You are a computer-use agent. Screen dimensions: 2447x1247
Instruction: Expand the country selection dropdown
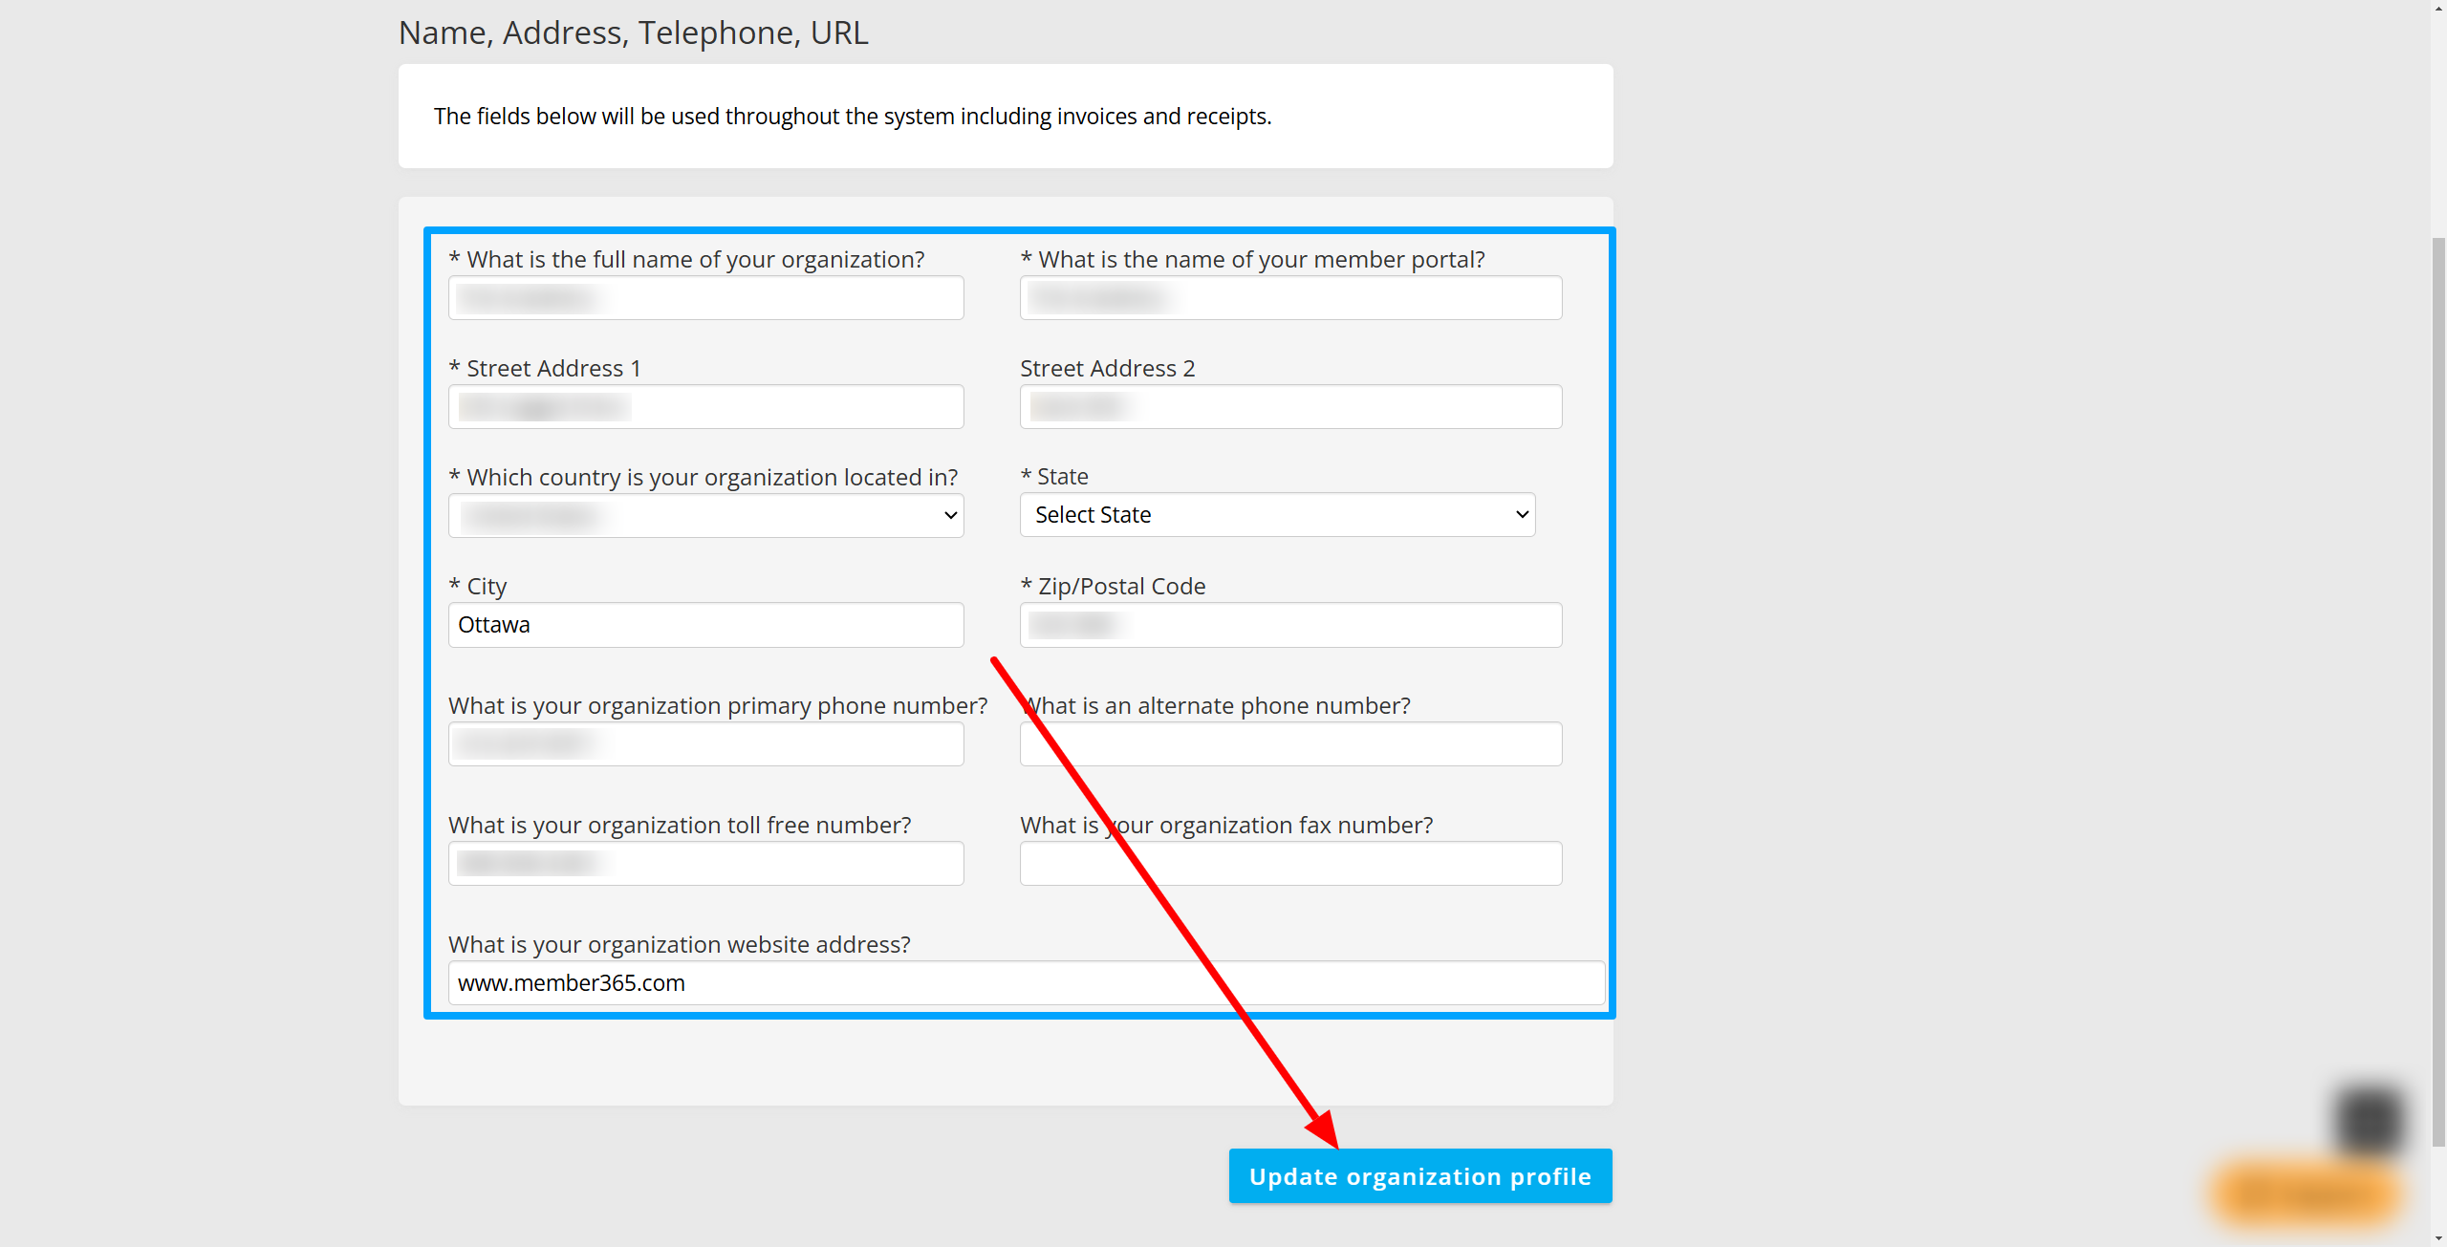(x=706, y=516)
